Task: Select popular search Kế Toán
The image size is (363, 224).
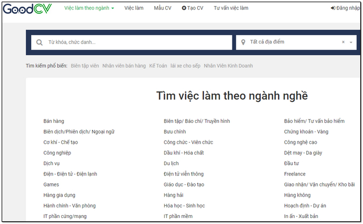Action: click(x=158, y=65)
